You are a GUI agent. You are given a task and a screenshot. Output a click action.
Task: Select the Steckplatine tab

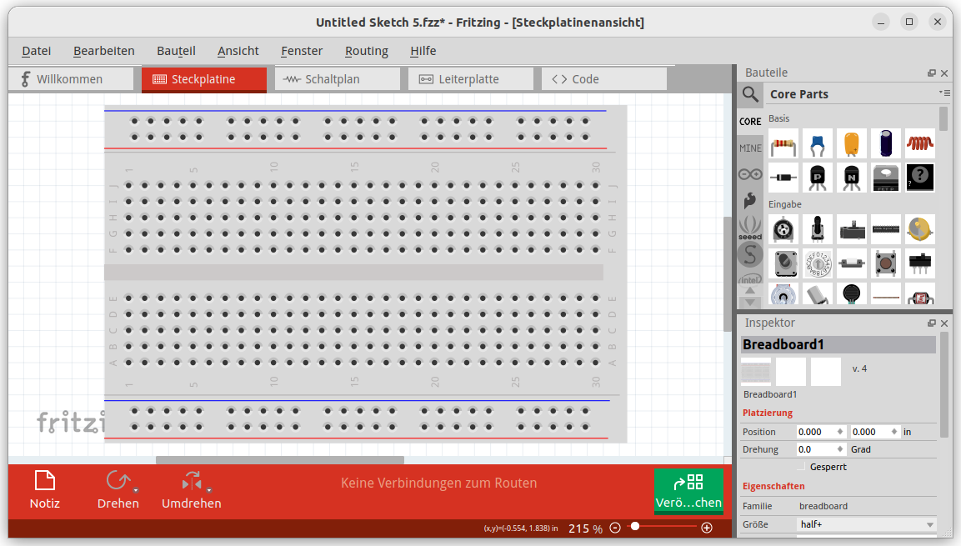coord(204,79)
